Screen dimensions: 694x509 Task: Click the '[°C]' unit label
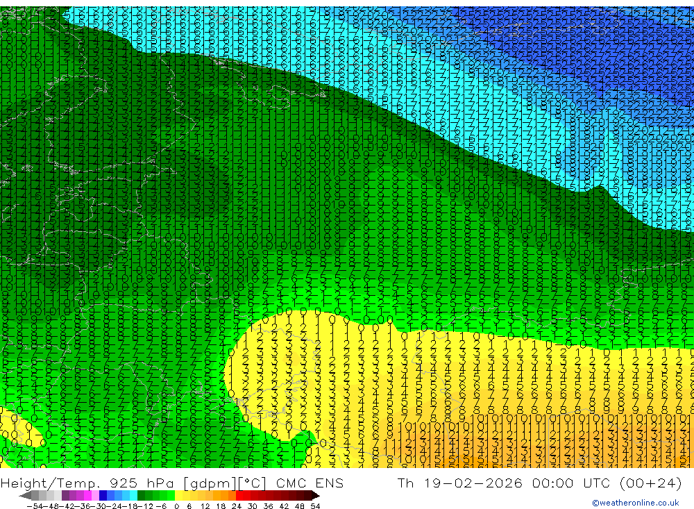[252, 483]
